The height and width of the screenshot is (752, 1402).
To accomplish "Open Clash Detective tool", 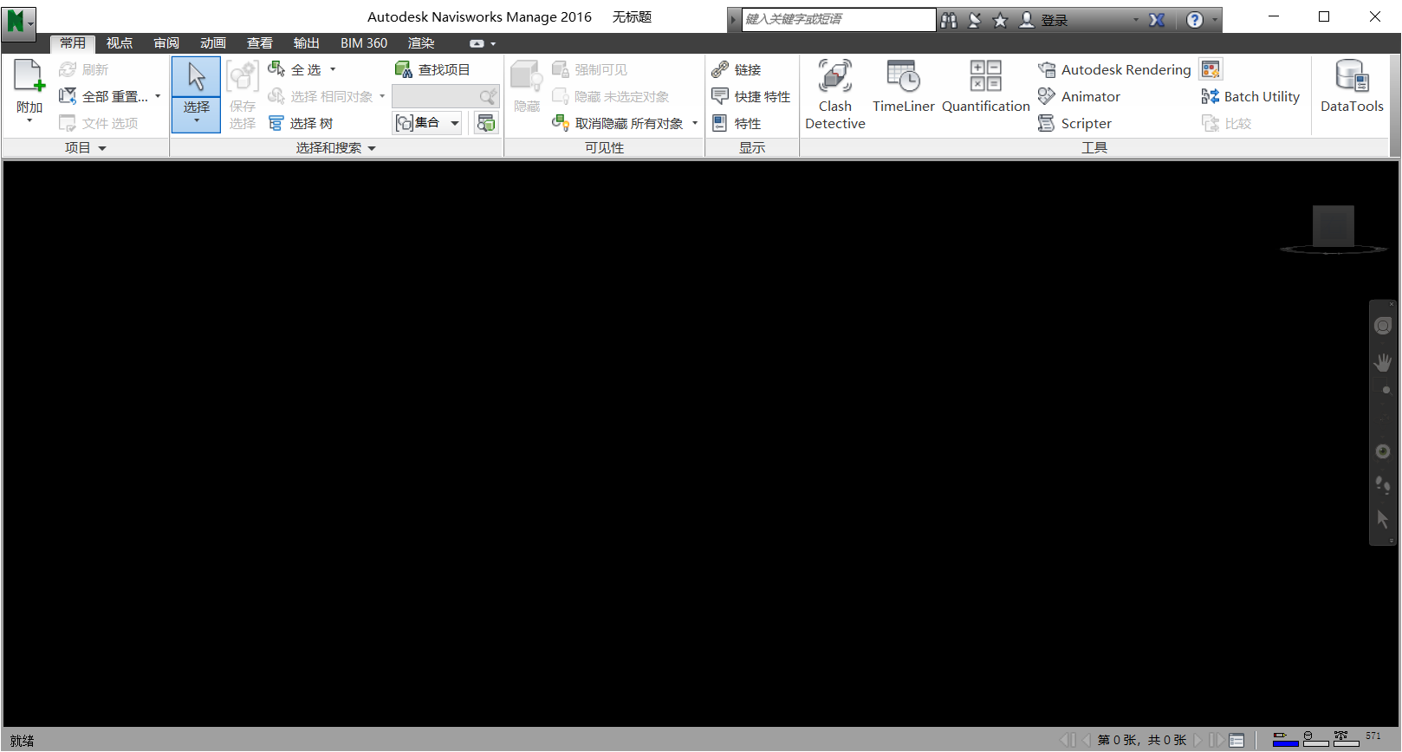I will [834, 95].
